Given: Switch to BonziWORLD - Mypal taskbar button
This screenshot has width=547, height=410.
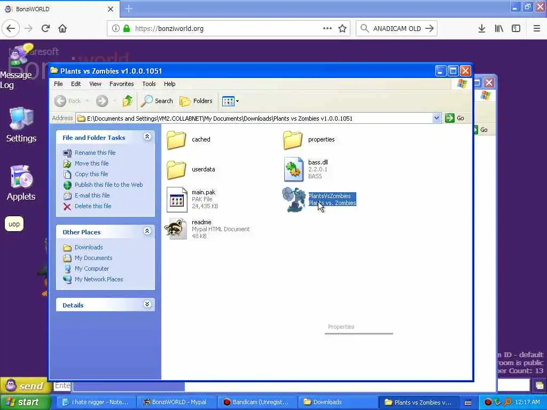Looking at the screenshot, I should tap(176, 403).
